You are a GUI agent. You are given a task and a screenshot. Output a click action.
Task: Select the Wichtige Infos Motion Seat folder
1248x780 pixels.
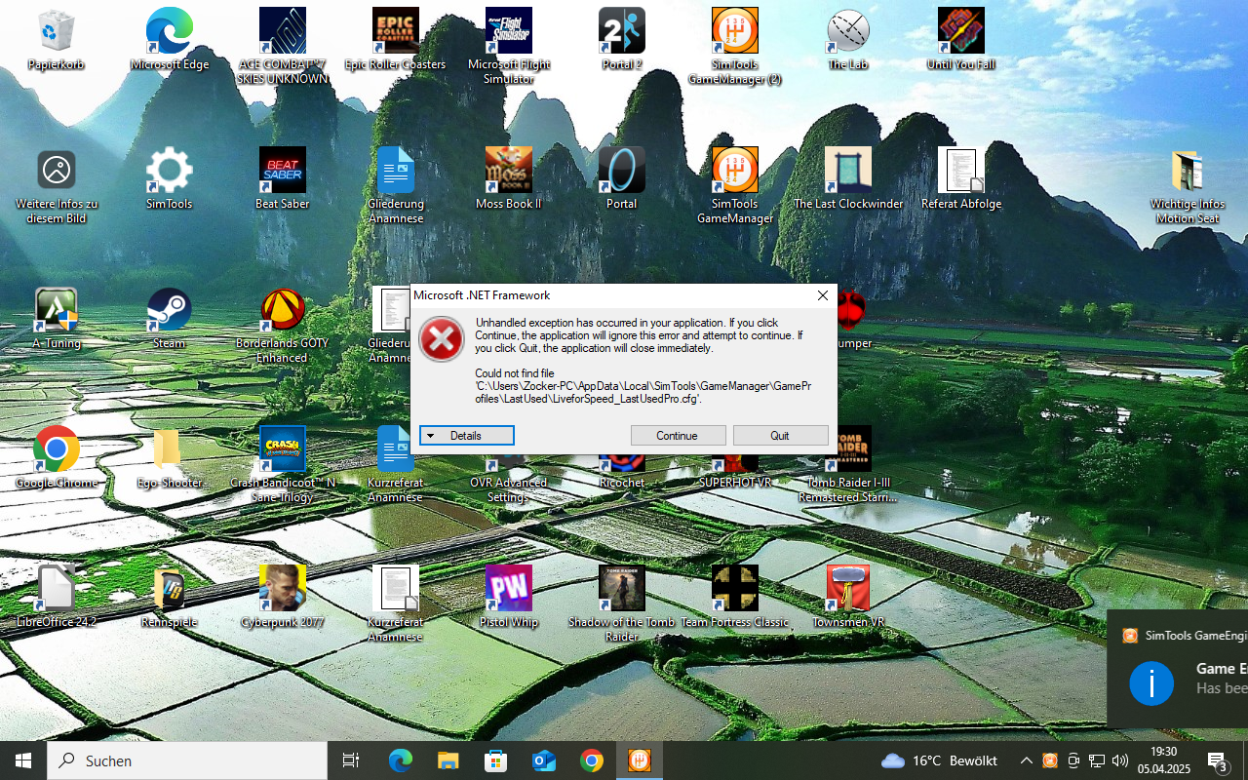click(x=1188, y=187)
